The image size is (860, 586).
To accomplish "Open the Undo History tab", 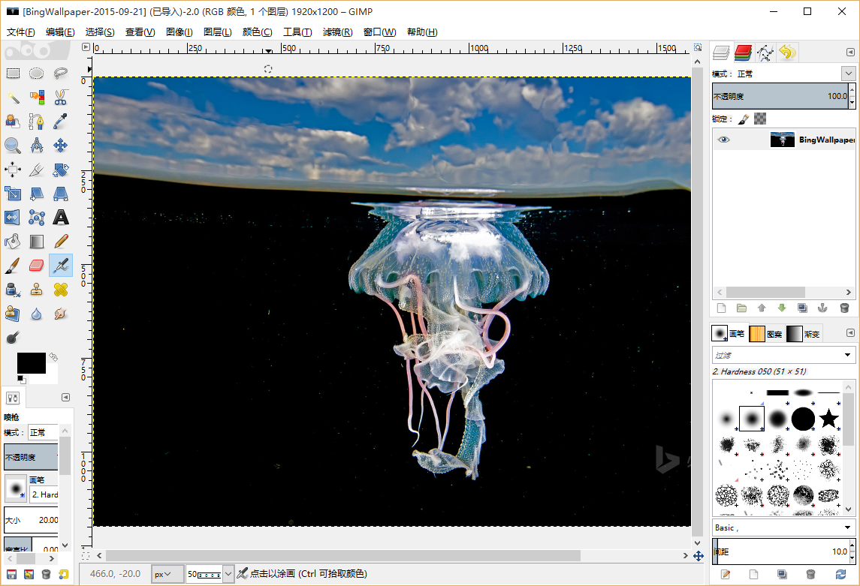I will coord(786,53).
